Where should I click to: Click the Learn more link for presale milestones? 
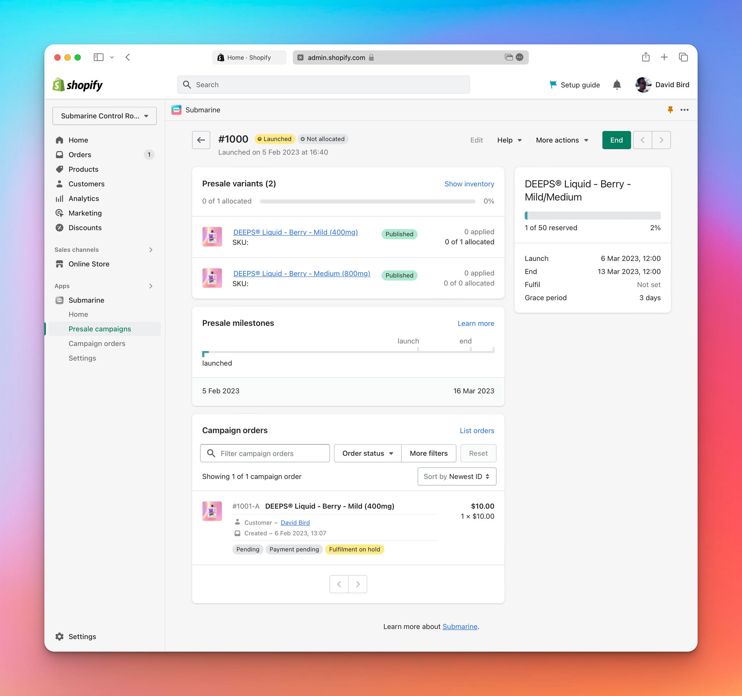click(476, 323)
